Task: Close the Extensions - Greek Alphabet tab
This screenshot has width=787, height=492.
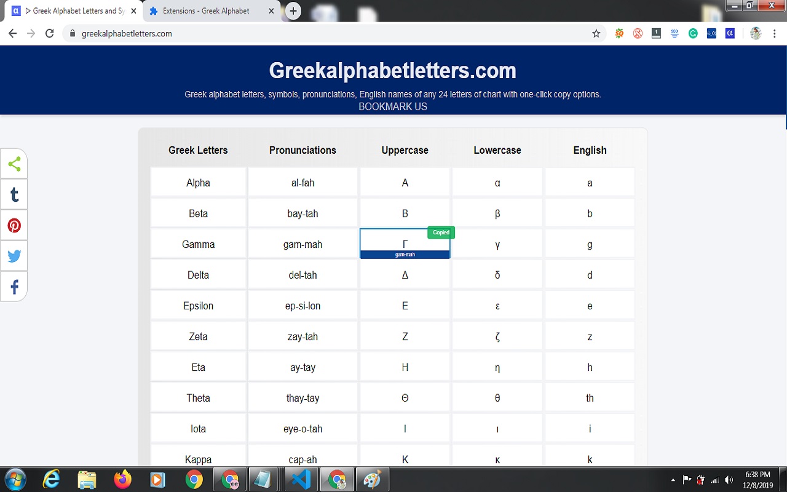Action: [x=271, y=11]
